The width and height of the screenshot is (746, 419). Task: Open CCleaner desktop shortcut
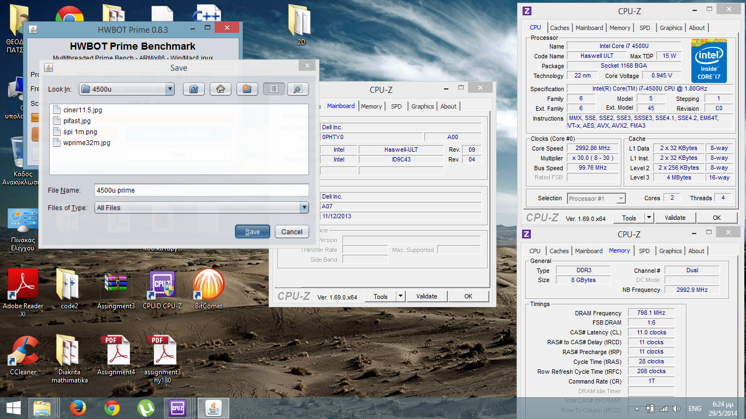tap(23, 356)
